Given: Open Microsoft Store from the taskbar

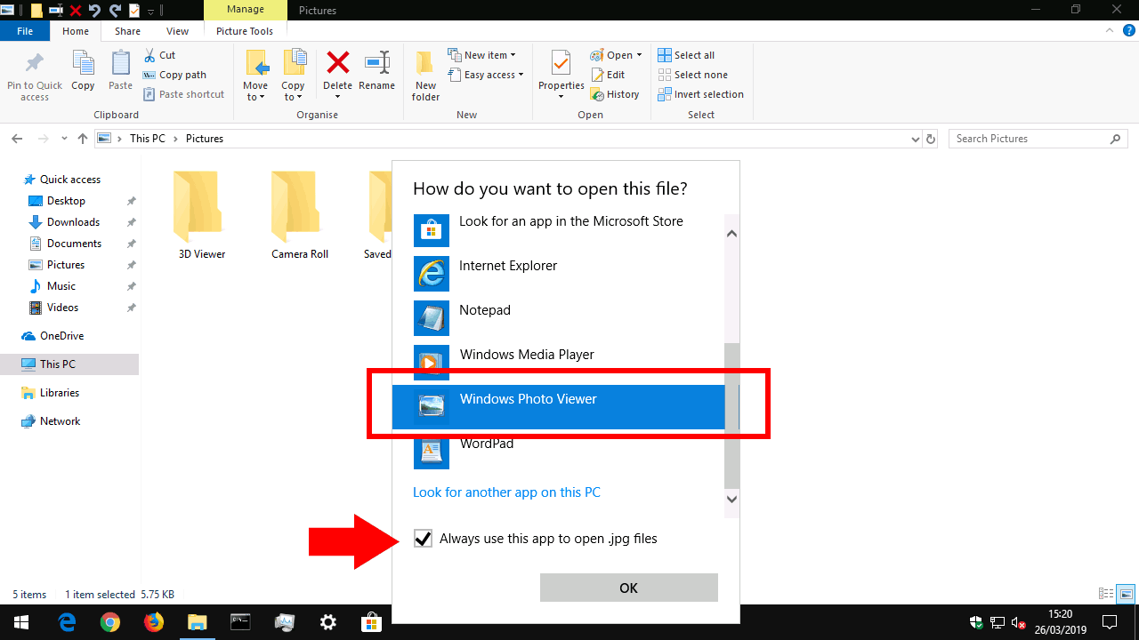Looking at the screenshot, I should 372,622.
